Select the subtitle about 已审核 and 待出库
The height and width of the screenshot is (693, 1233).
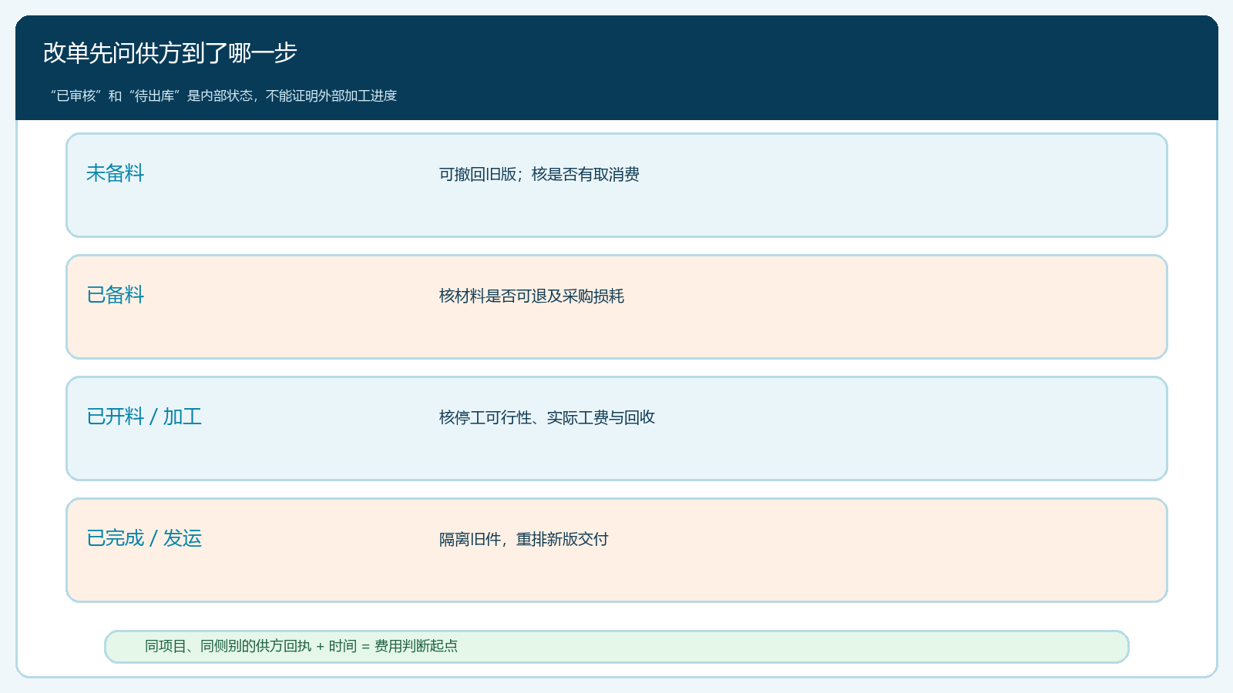[223, 96]
